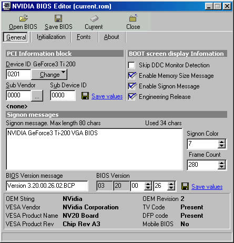Open the Change device ID dropdown
The width and height of the screenshot is (234, 243).
tap(49, 75)
